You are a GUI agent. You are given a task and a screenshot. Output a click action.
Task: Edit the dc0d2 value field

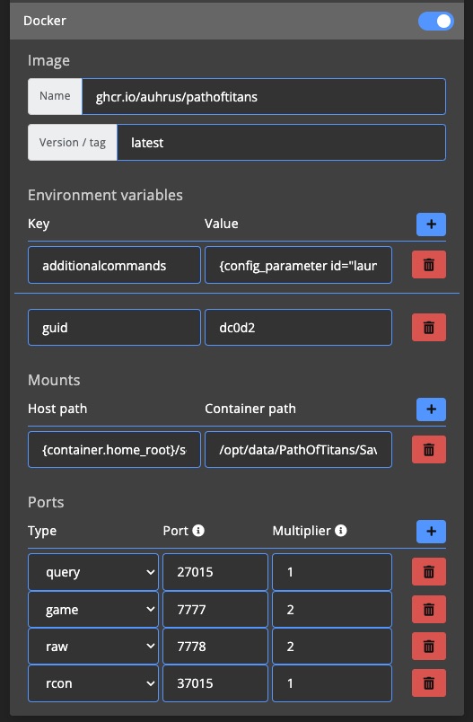[298, 328]
